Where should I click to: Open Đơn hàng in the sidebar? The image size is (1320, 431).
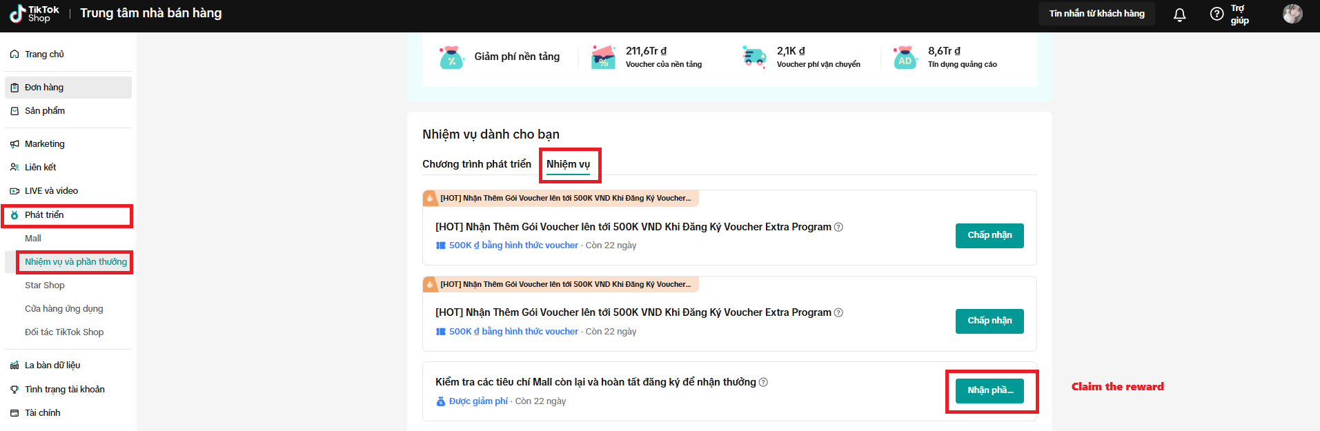[44, 88]
